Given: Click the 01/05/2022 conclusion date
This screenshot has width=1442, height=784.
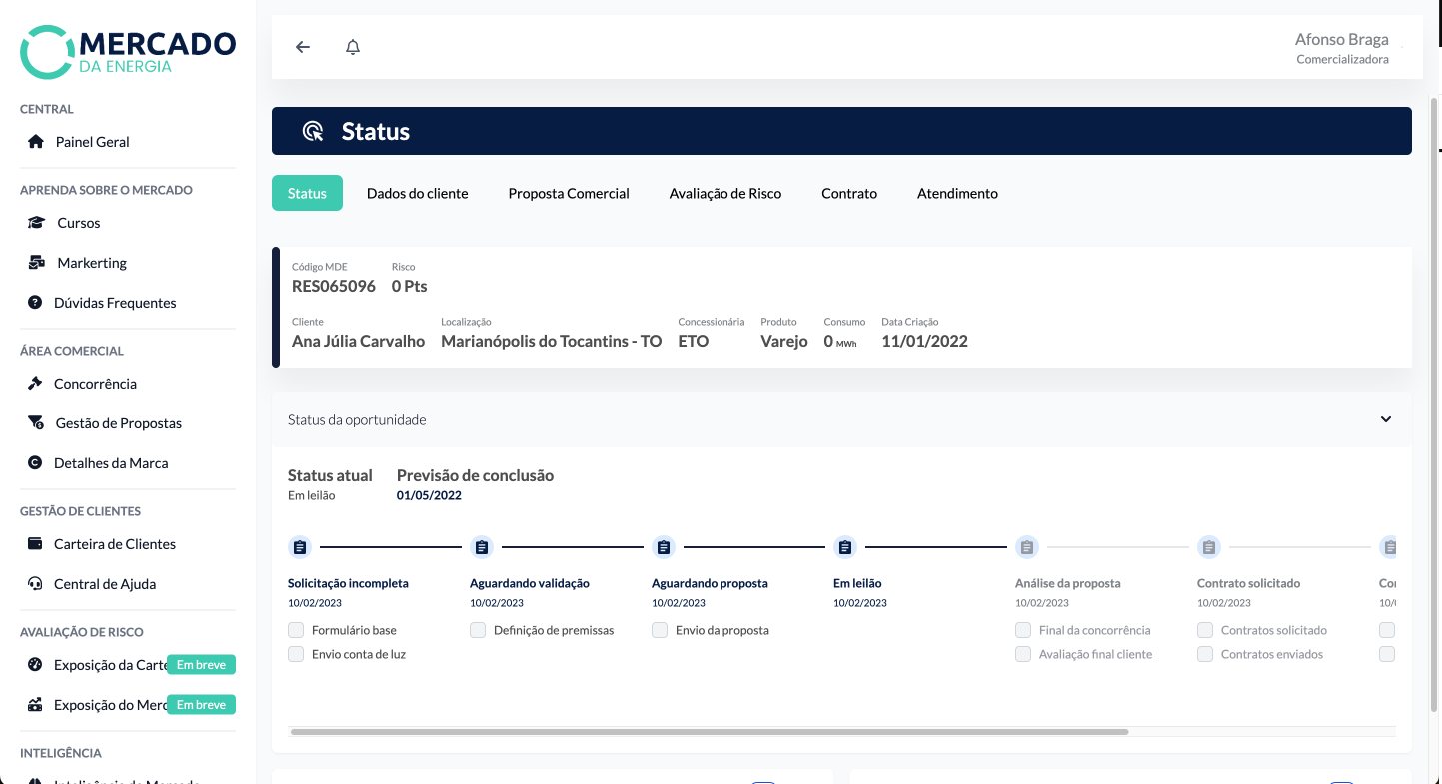Looking at the screenshot, I should tap(429, 495).
